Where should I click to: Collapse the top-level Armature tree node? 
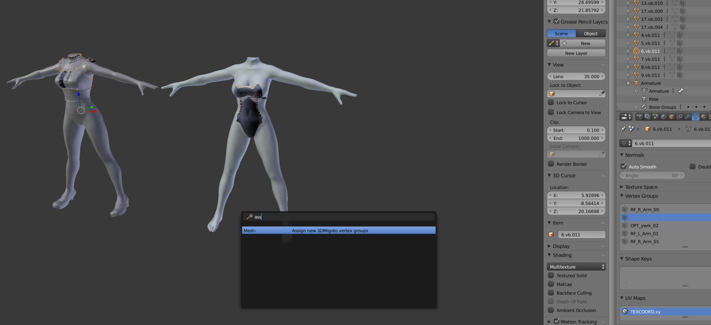tap(628, 83)
